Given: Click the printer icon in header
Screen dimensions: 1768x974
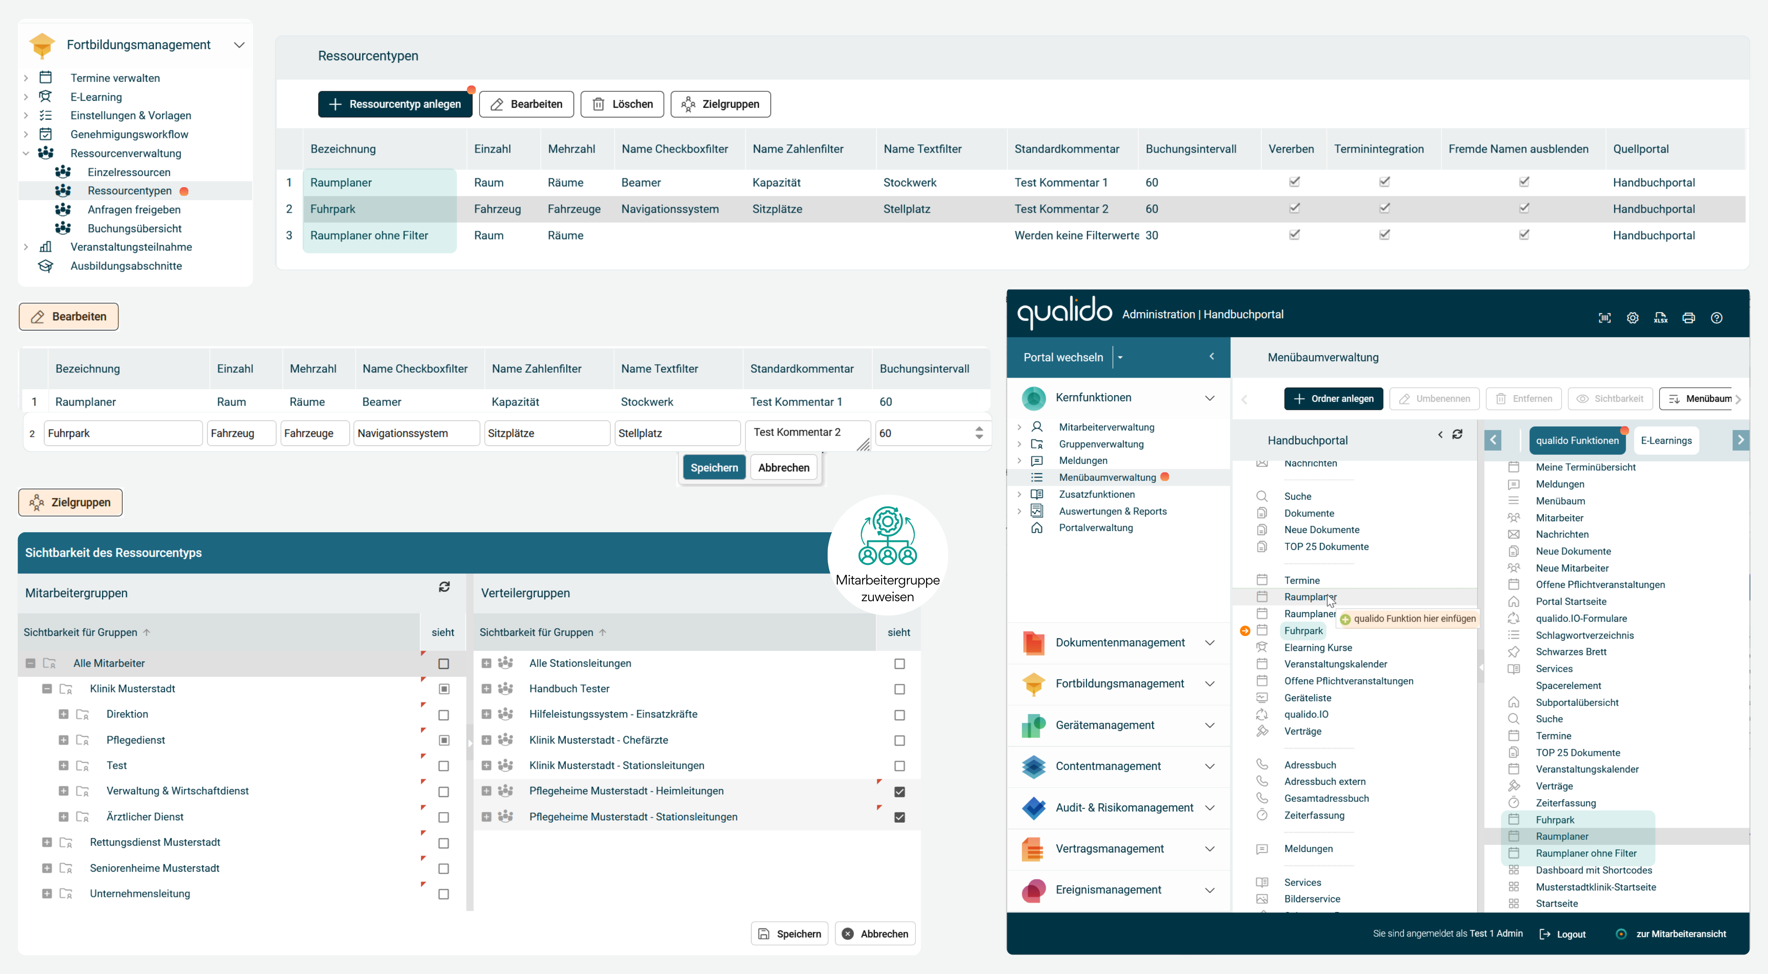Looking at the screenshot, I should point(1688,318).
